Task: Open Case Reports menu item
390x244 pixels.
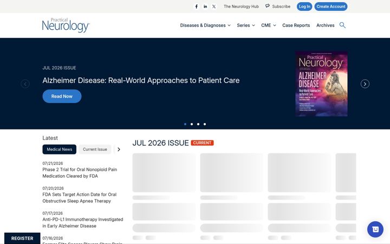Action: tap(296, 25)
